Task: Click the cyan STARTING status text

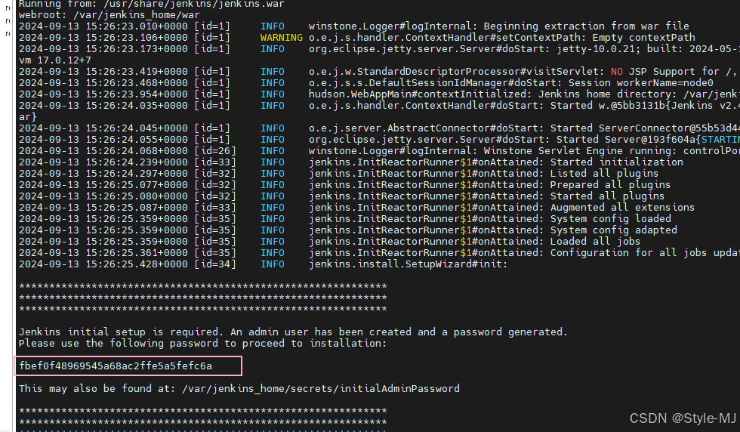Action: [x=720, y=140]
